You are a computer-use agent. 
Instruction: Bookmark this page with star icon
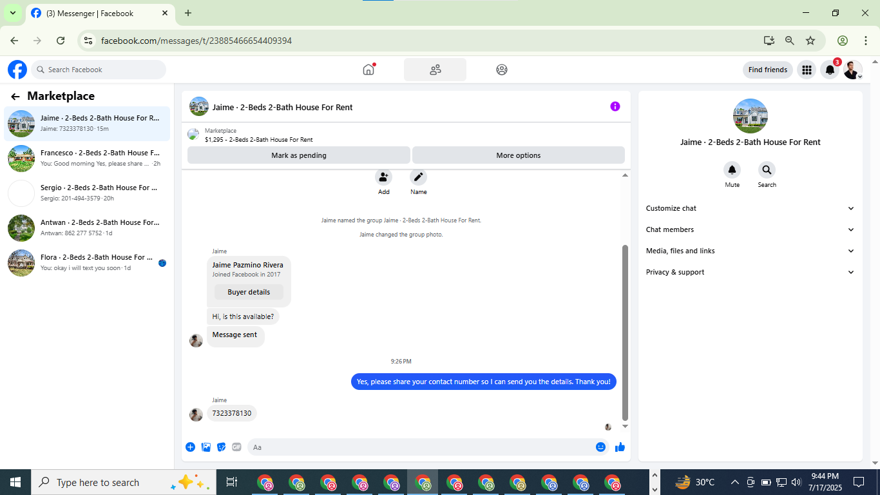pos(810,41)
